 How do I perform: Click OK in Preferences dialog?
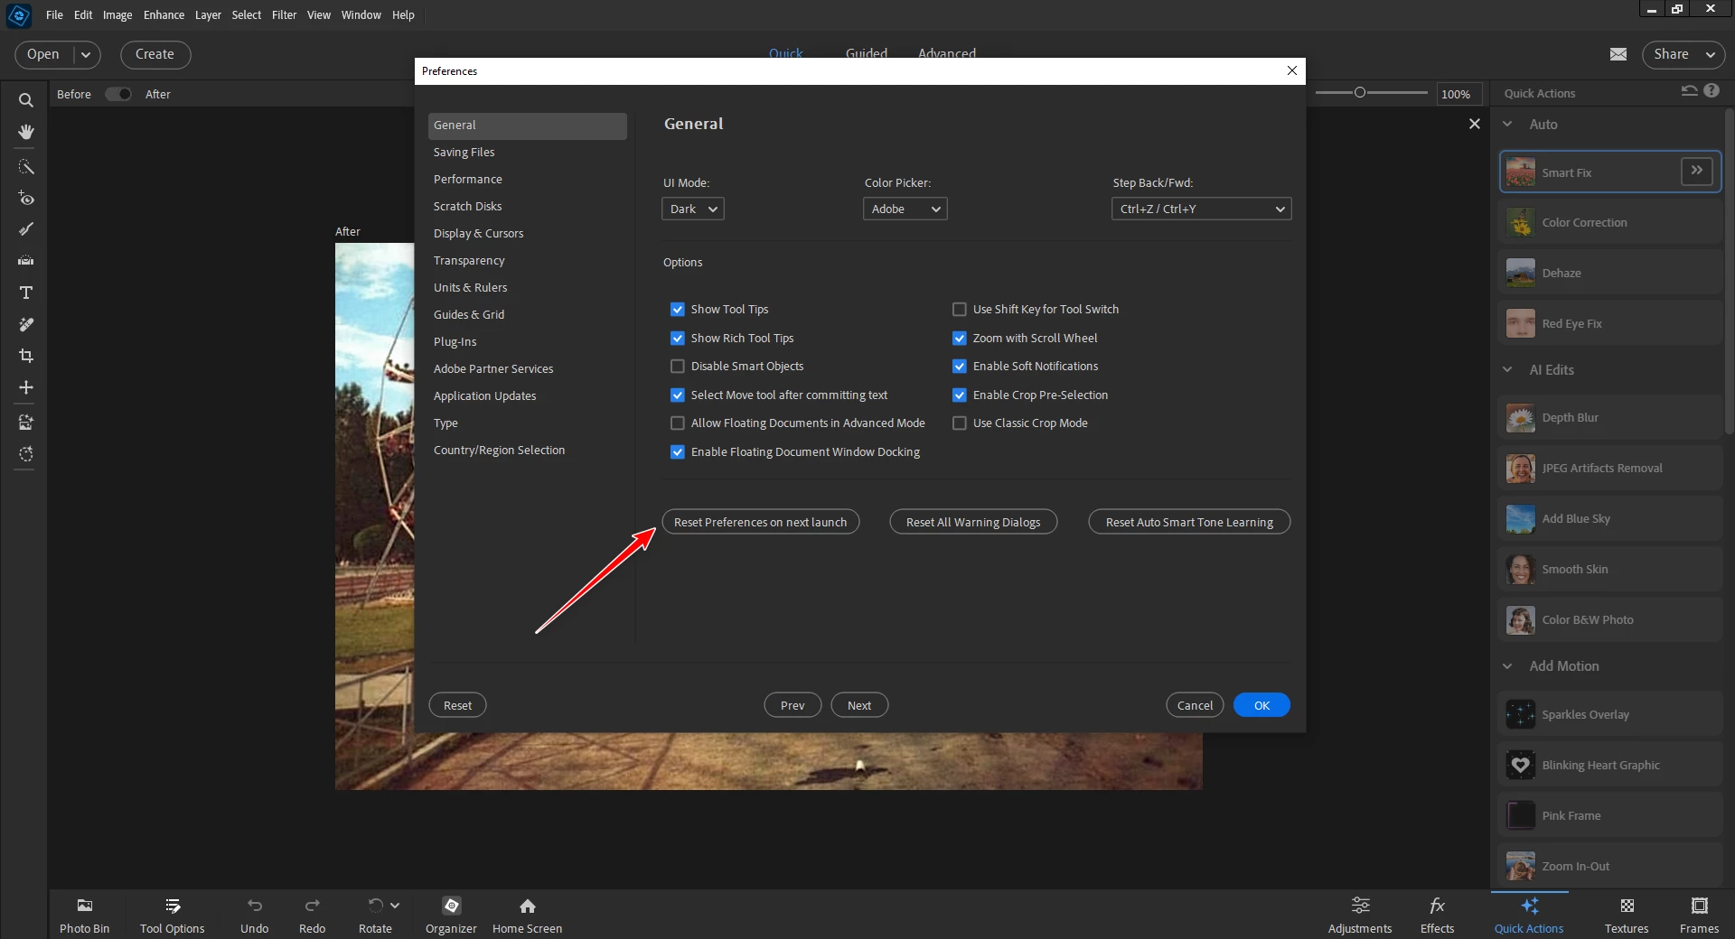click(1261, 705)
